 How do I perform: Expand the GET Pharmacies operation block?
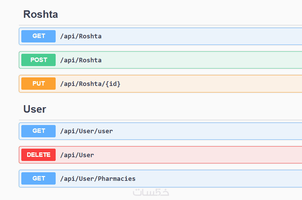click(206, 178)
